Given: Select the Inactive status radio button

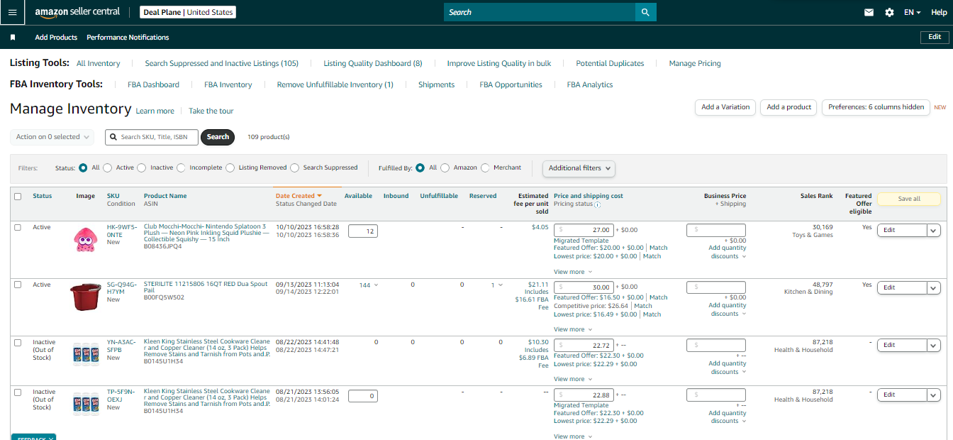Looking at the screenshot, I should [x=142, y=168].
